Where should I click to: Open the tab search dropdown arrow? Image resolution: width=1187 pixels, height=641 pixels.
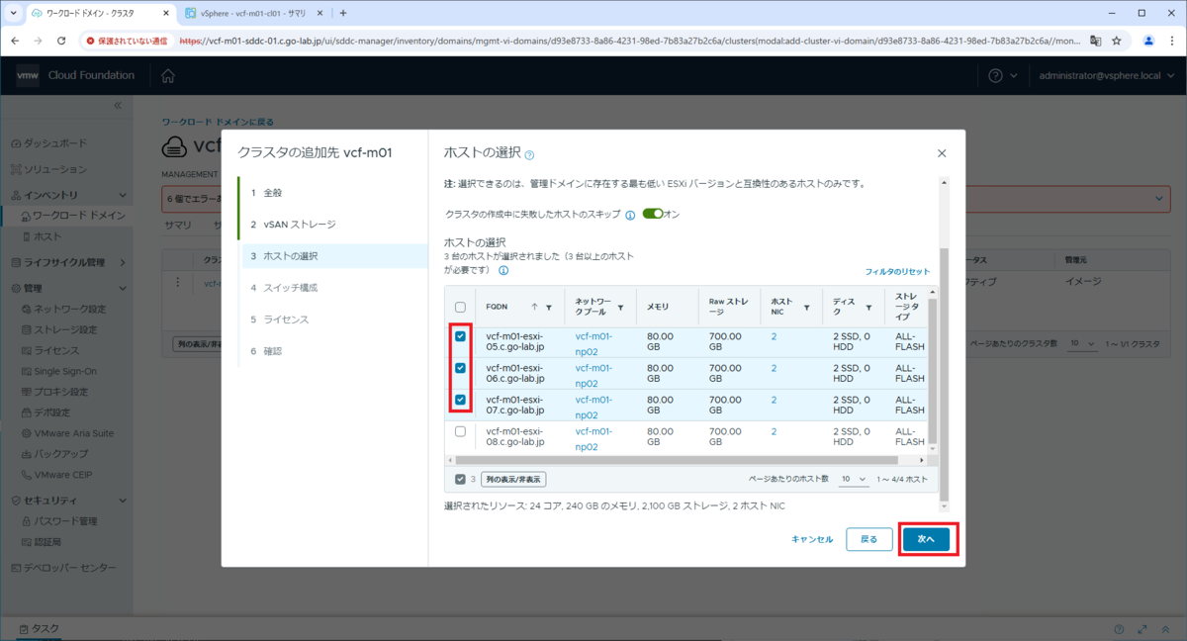click(x=12, y=14)
